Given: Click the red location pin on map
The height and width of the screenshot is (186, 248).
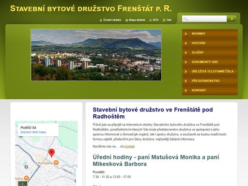Looking at the screenshot, I should pyautogui.click(x=51, y=153).
